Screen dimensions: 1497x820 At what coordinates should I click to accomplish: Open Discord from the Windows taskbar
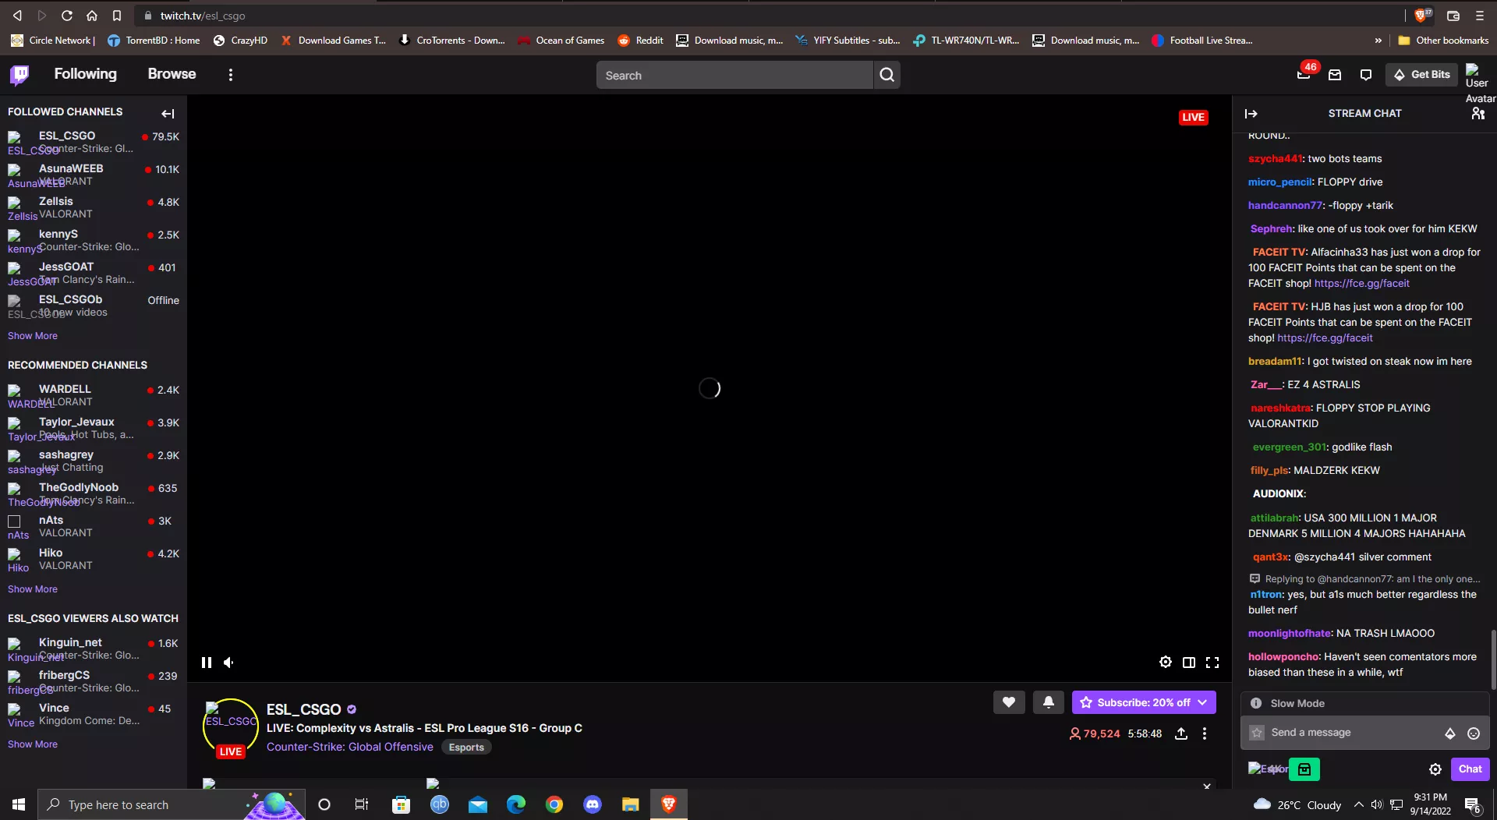[593, 804]
